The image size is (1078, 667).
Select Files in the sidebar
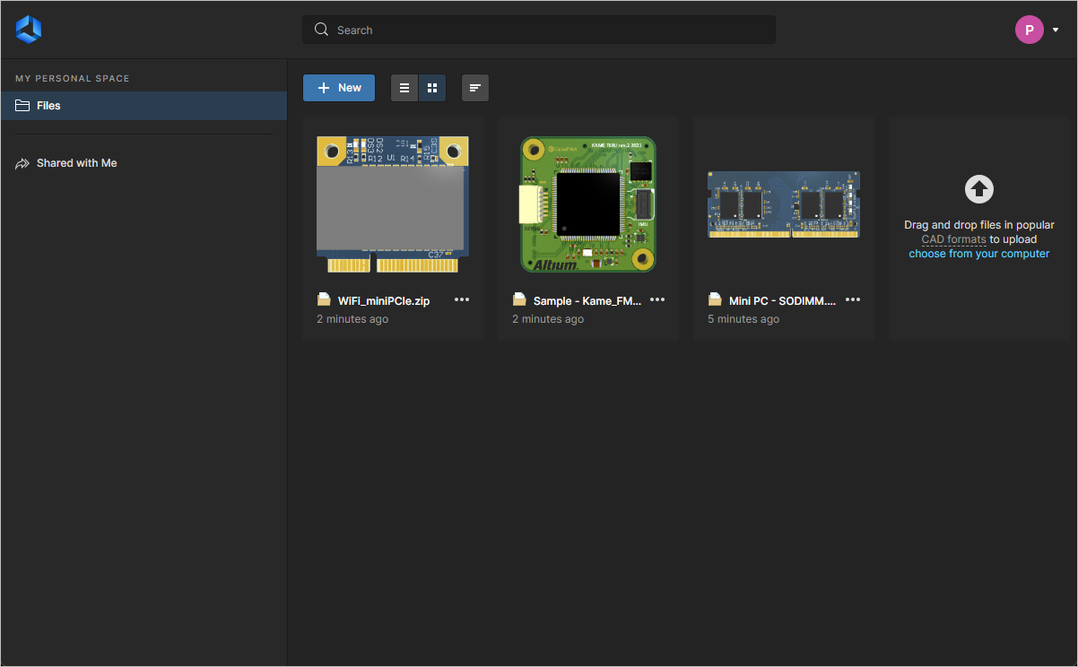coord(48,106)
